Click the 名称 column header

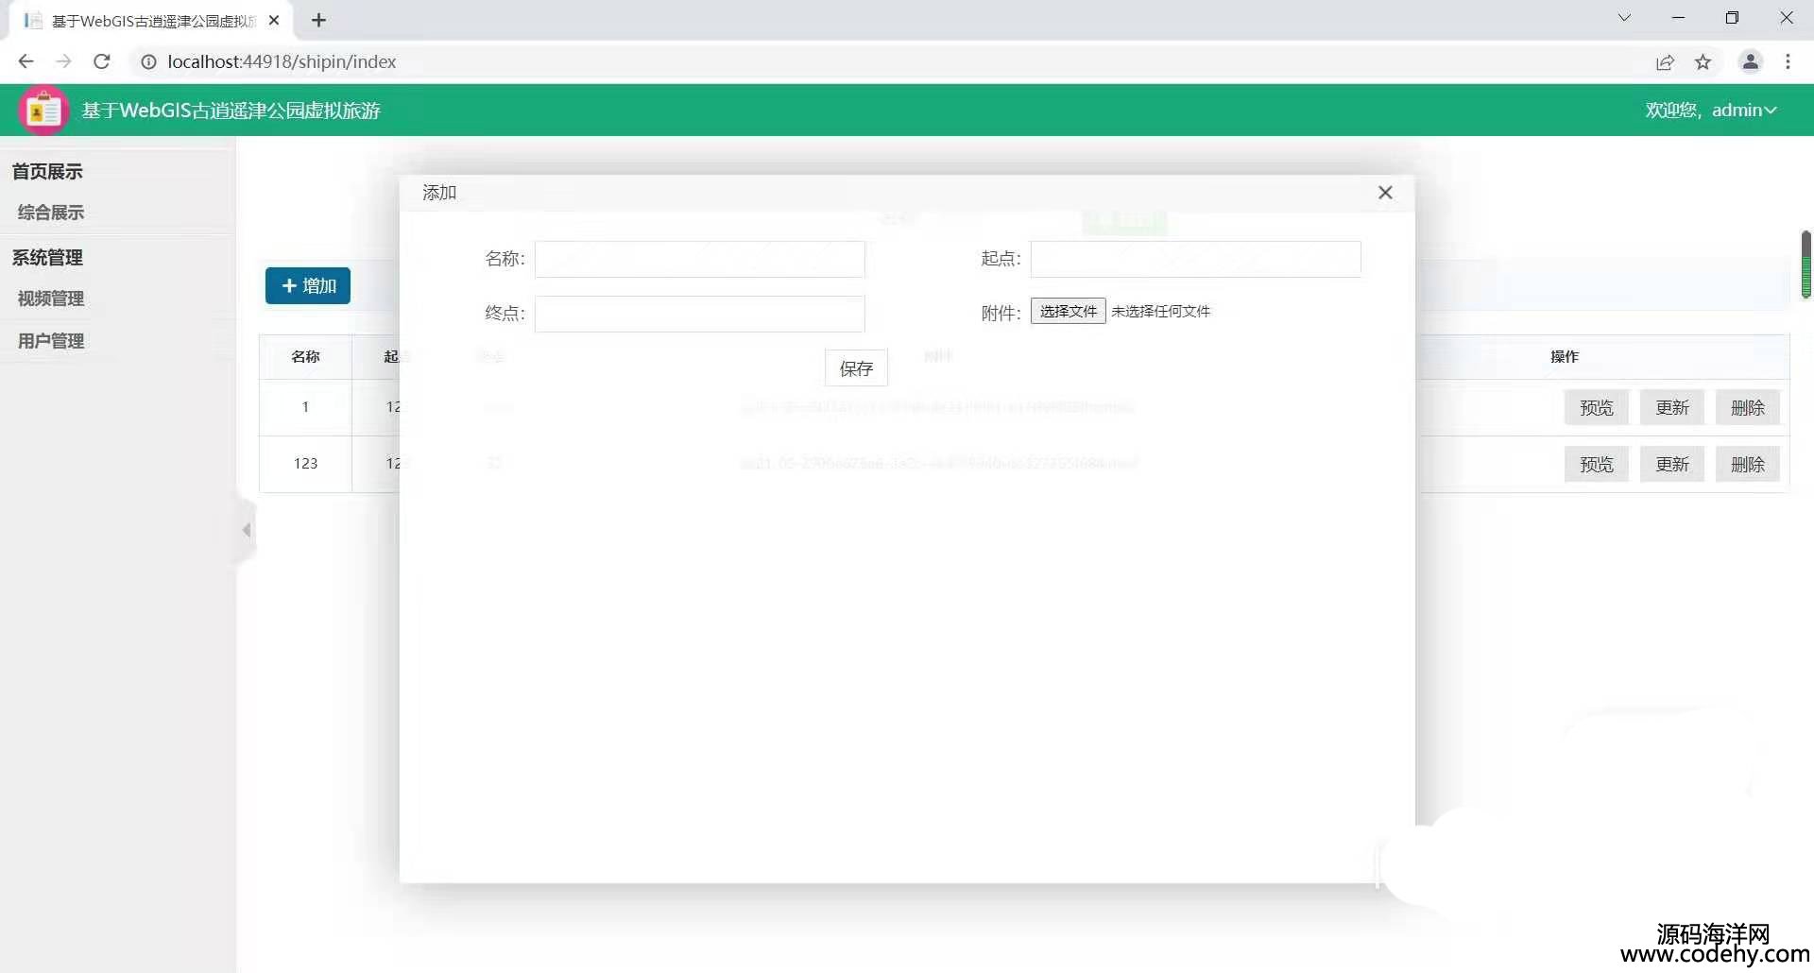[305, 357]
